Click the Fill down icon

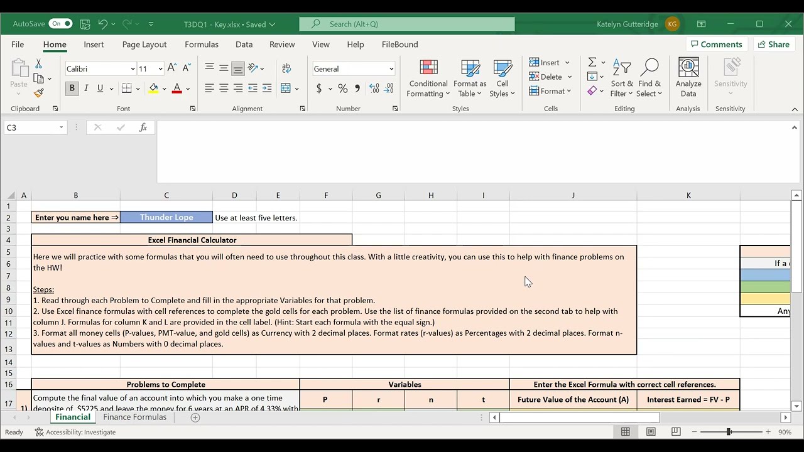pos(592,77)
